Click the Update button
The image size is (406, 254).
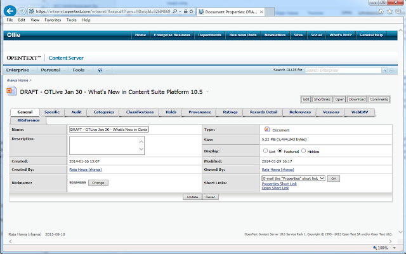(192, 197)
